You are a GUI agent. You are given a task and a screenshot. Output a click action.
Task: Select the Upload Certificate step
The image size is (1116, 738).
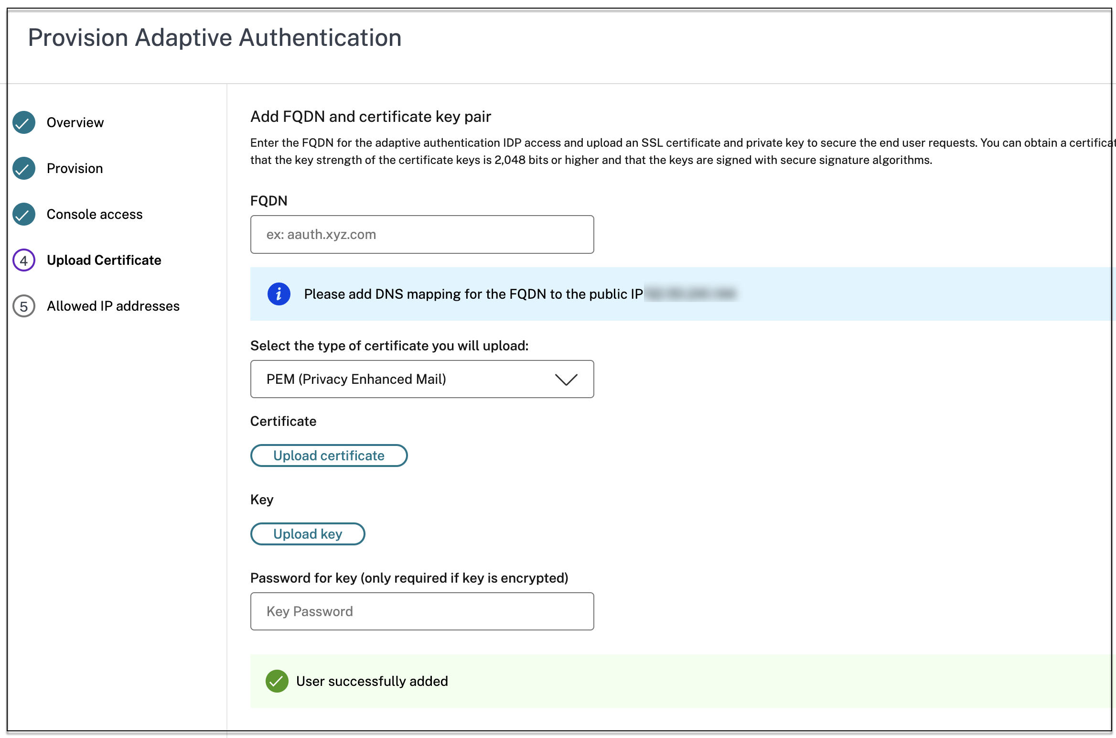pos(104,260)
